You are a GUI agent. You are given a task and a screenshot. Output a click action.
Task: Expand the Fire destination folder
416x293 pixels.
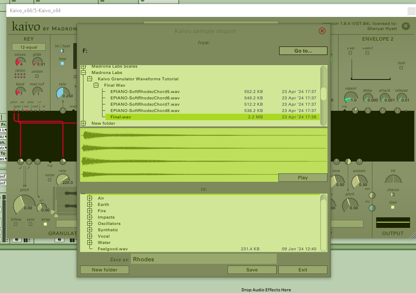[x=90, y=211]
